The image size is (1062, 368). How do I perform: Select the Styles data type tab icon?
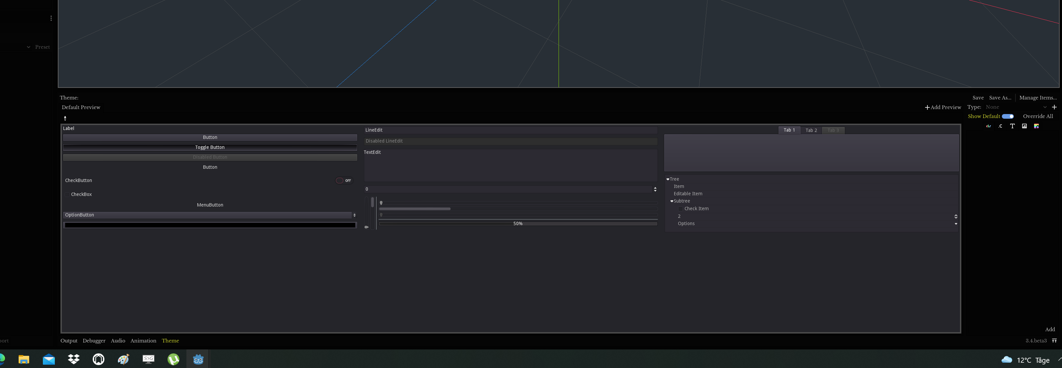tap(1036, 126)
